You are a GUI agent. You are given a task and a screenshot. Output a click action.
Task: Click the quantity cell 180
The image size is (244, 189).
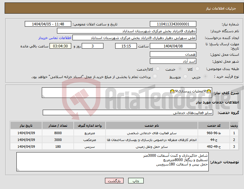(x=58, y=147)
